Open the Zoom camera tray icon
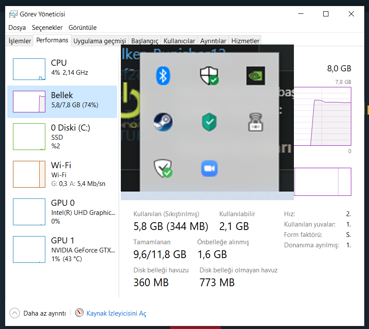 coord(209,169)
